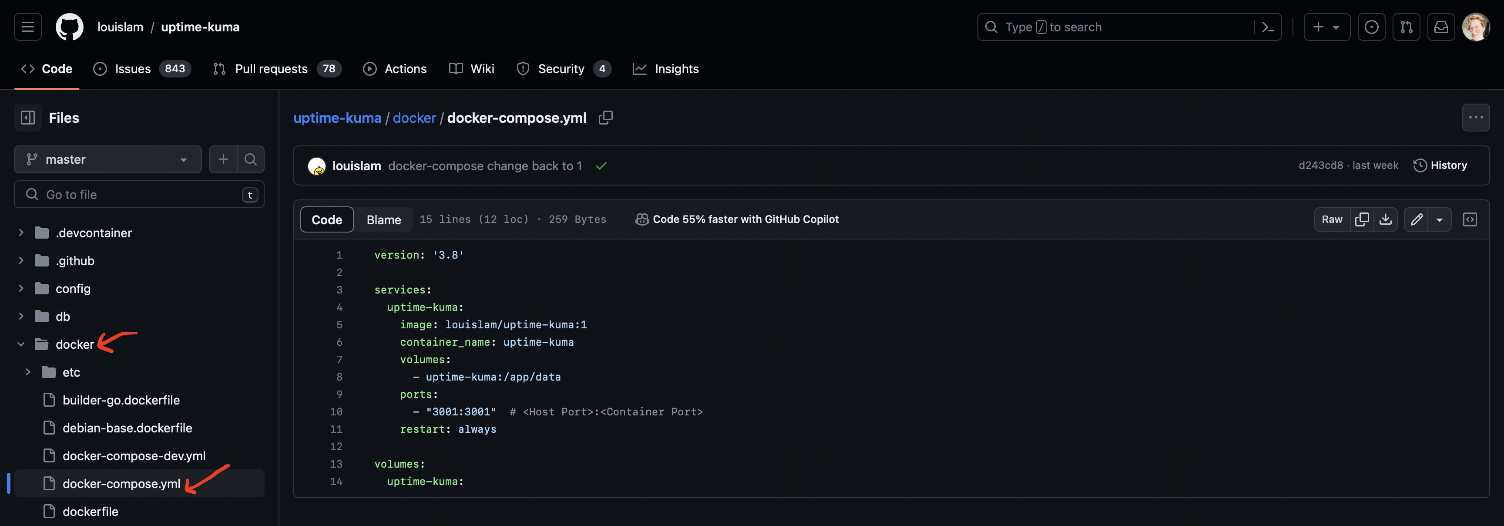
Task: Edit this file pencil icon
Action: tap(1417, 219)
